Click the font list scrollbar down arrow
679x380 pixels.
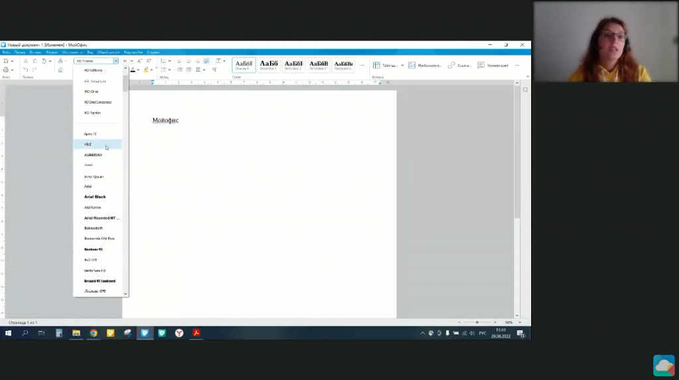click(125, 294)
